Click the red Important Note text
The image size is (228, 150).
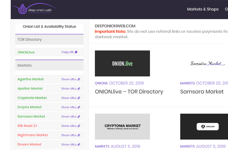110,31
